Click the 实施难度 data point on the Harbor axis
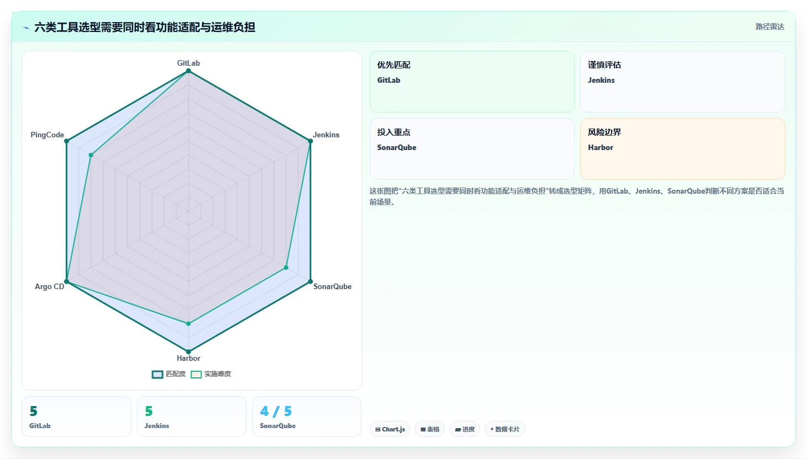The width and height of the screenshot is (807, 459). coord(188,324)
